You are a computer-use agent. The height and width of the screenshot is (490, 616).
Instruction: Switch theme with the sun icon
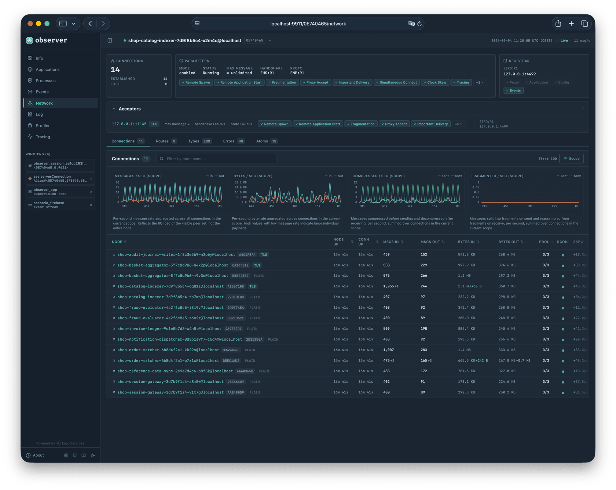93,455
